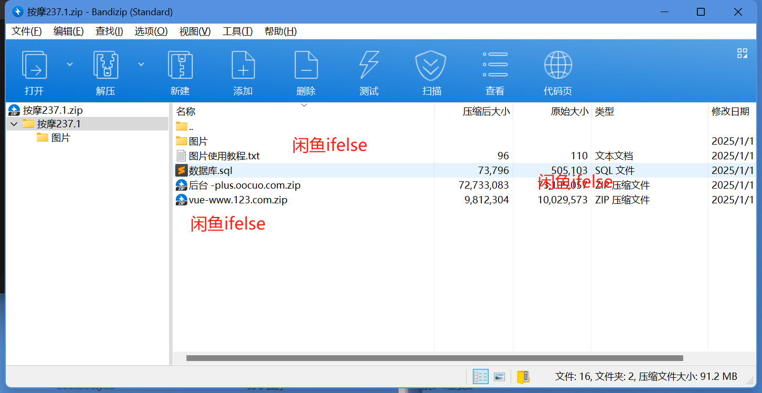Toggle compact toolbar layout at top right
Screen dimensions: 762x393
pos(742,53)
